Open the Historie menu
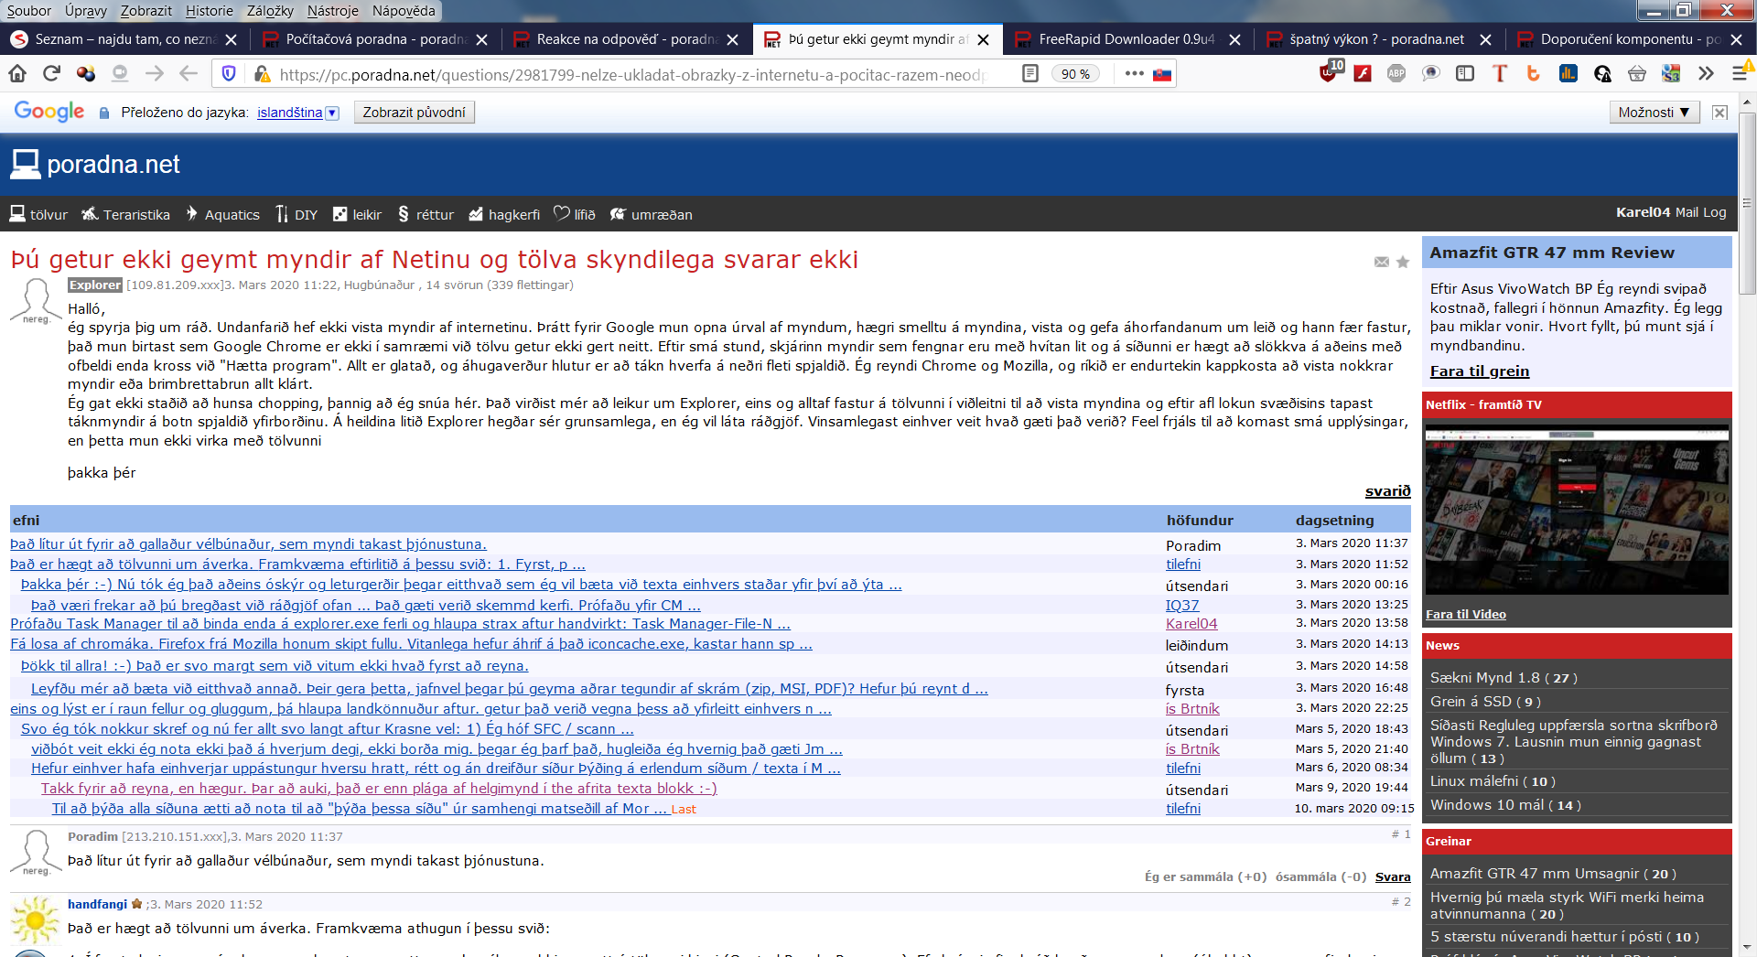This screenshot has width=1757, height=957. click(x=210, y=11)
